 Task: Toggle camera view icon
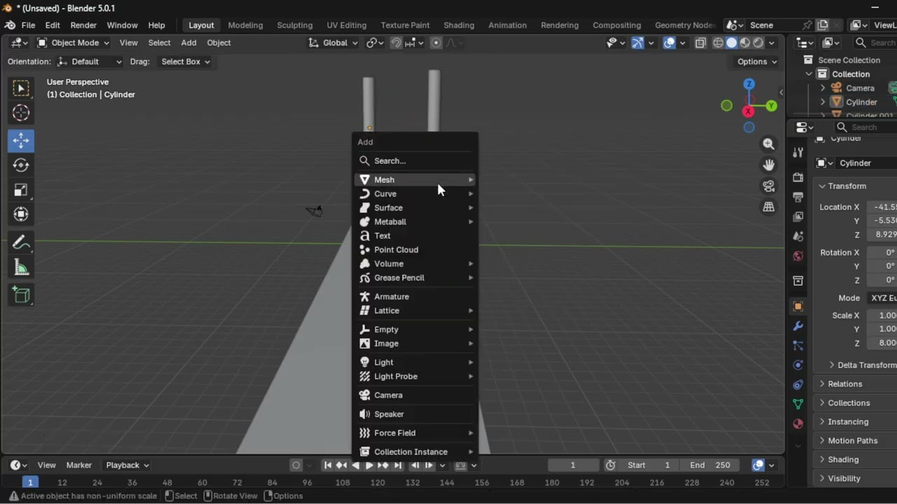tap(769, 185)
